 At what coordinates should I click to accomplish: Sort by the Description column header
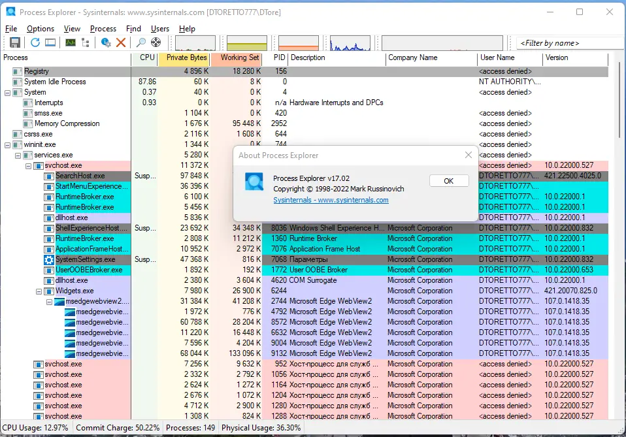click(x=337, y=57)
